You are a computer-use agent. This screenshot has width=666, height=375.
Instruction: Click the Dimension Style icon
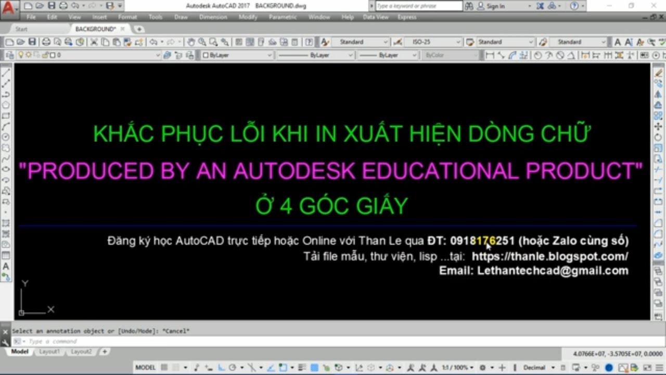[397, 42]
